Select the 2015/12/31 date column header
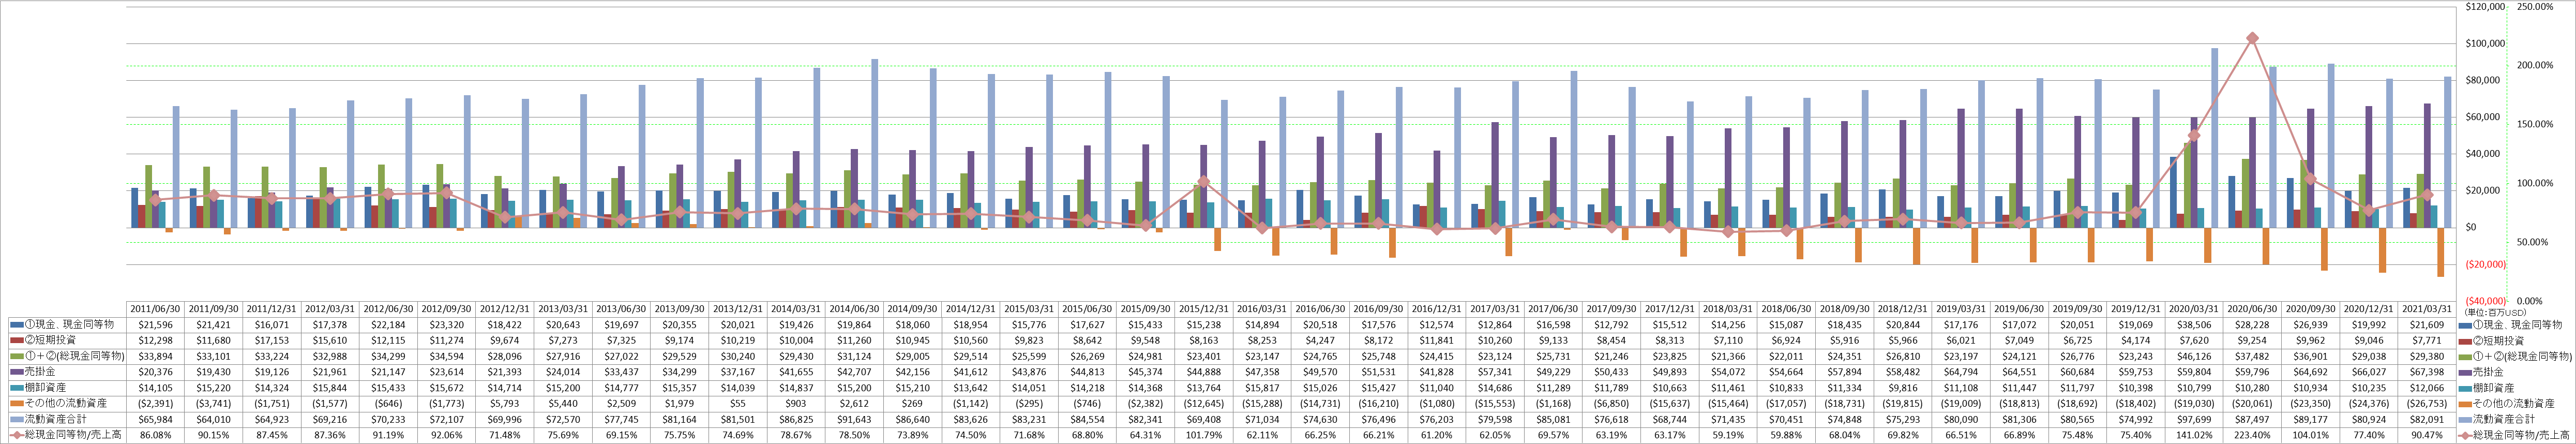Viewport: 2576px width, 444px height. pyautogui.click(x=1204, y=309)
